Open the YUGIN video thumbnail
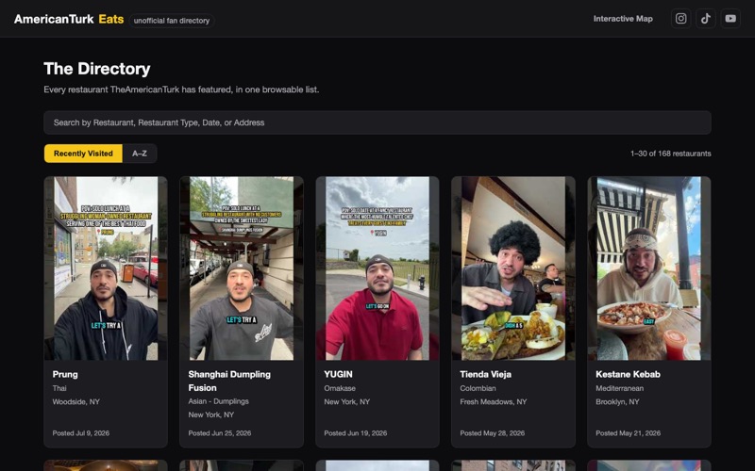Screen dimensions: 755x471 point(377,268)
